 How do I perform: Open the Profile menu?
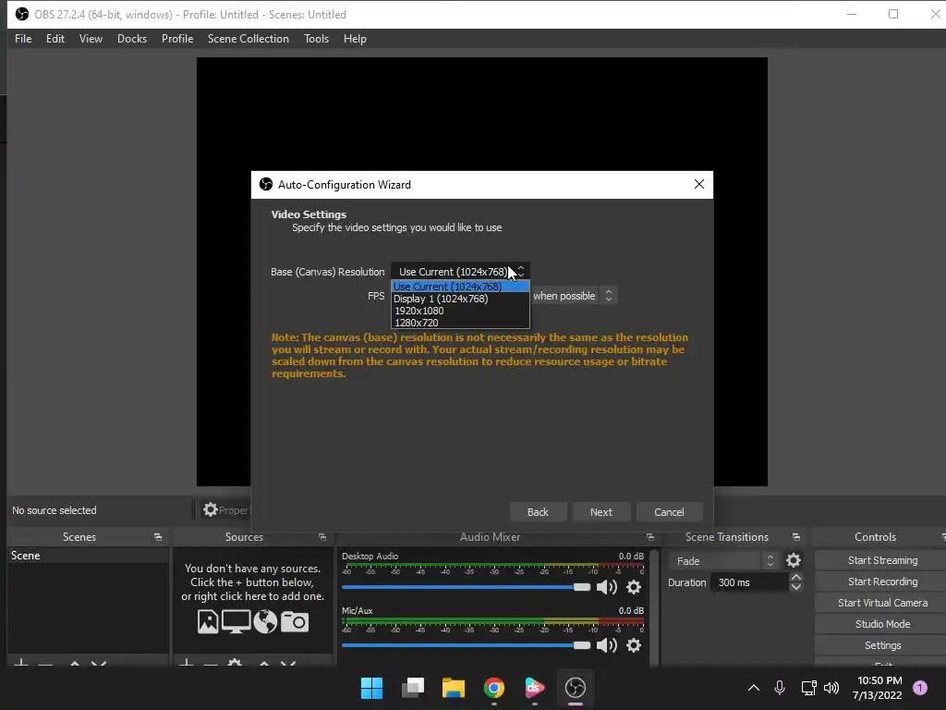coord(177,39)
